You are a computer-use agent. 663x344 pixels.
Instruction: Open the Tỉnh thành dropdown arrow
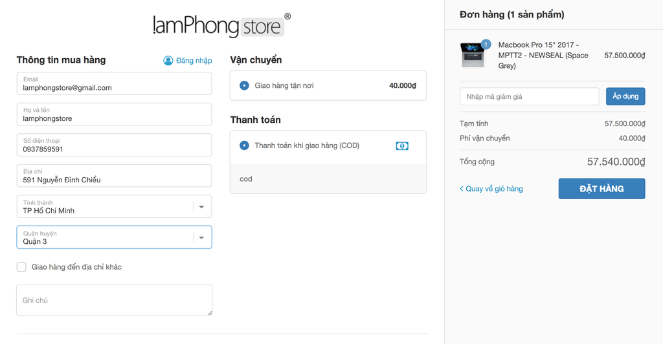(201, 207)
